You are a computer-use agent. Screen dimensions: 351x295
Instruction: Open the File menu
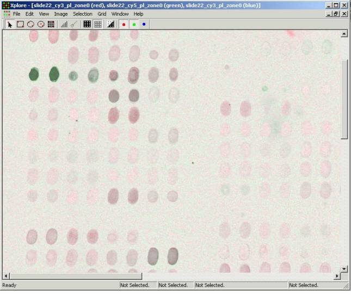(16, 14)
